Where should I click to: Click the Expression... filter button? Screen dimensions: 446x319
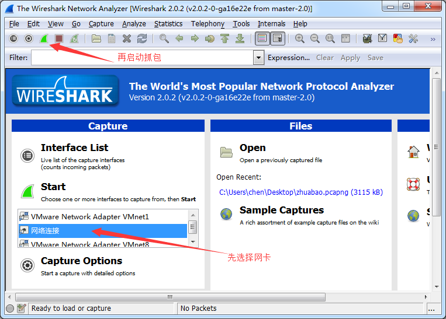pos(289,58)
